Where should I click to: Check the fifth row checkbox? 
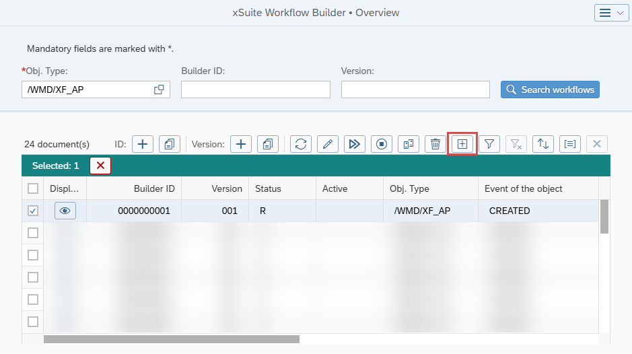pos(33,299)
